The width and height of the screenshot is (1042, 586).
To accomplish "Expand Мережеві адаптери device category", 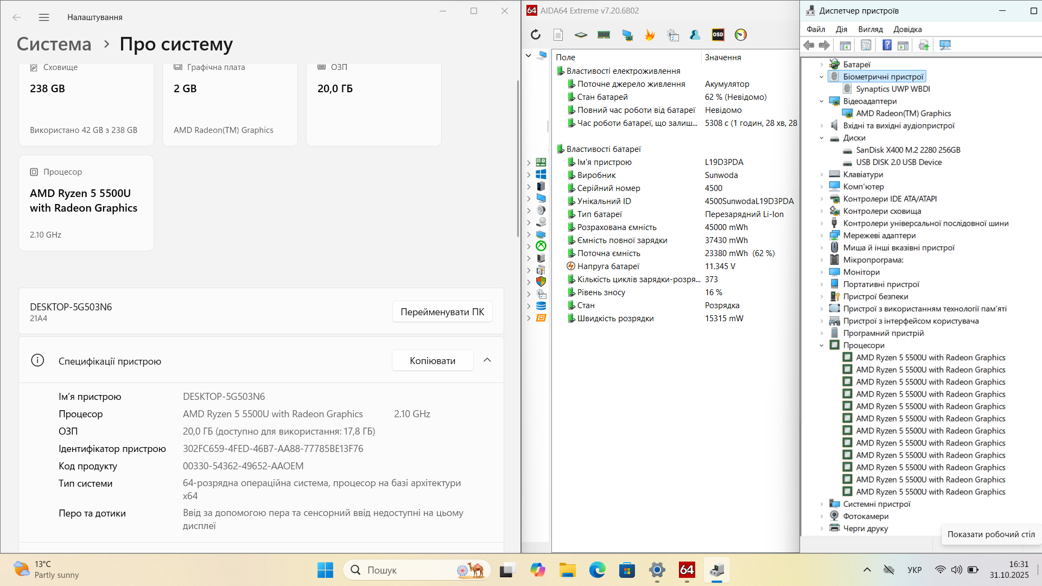I will (x=822, y=235).
